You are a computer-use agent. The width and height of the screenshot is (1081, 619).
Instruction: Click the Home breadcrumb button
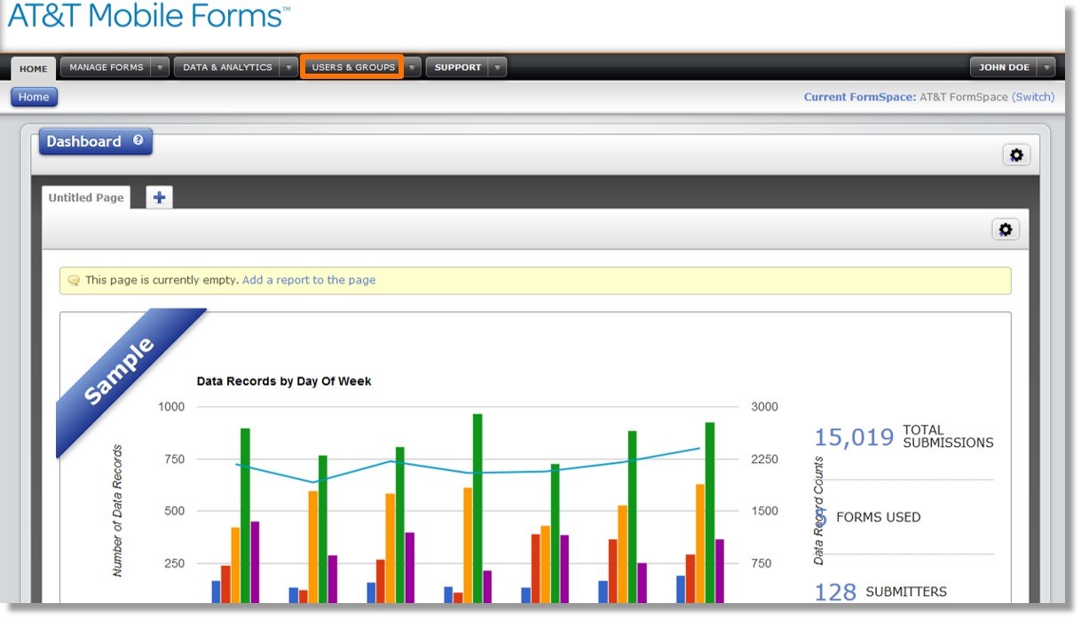coord(34,97)
